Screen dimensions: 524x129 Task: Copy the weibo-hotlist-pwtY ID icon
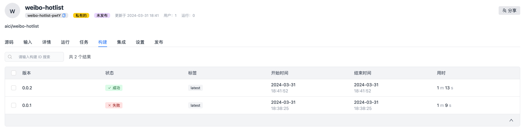(64, 15)
